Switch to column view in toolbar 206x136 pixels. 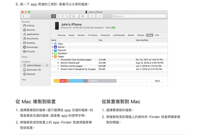tap(63, 16)
